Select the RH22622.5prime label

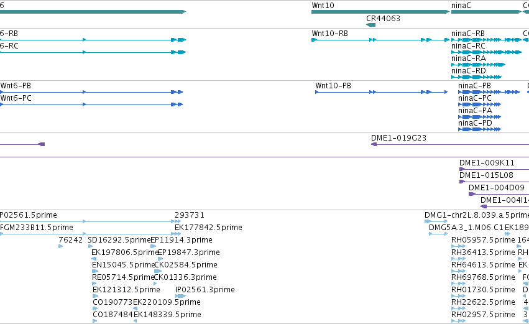coord(483,302)
